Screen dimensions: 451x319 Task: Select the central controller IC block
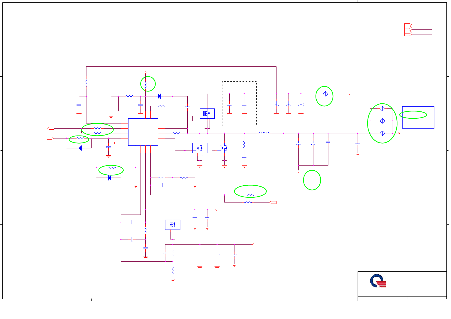click(x=143, y=132)
